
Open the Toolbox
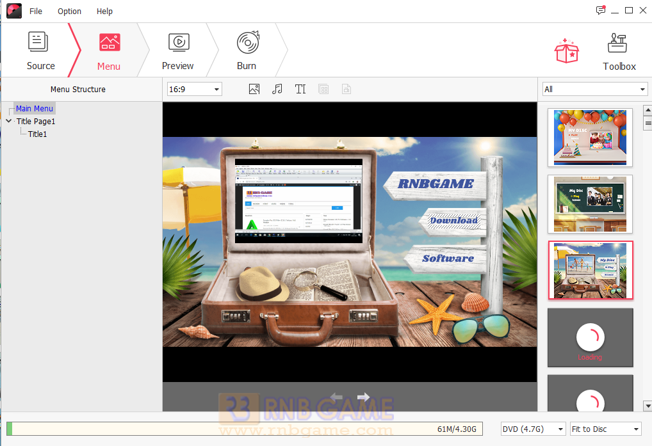coord(619,51)
